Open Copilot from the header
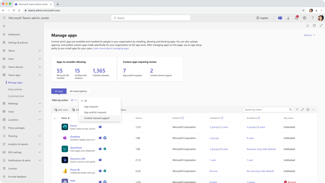This screenshot has height=183, width=325. coord(262,18)
